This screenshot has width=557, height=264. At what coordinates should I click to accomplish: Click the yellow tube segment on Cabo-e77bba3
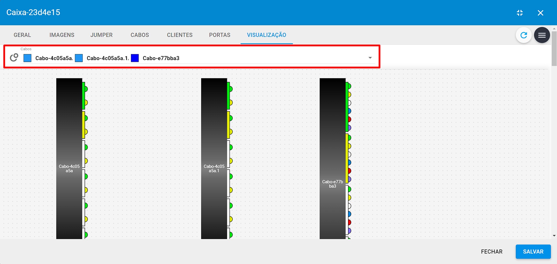click(x=347, y=159)
